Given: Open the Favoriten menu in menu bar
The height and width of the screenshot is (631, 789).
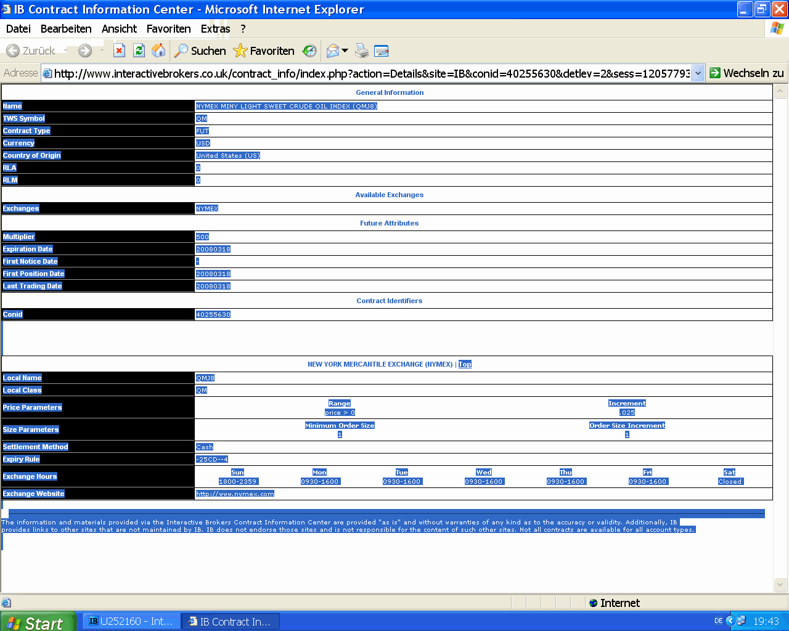Looking at the screenshot, I should [169, 29].
